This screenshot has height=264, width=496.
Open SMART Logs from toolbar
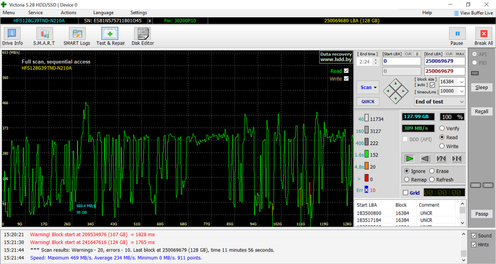click(77, 37)
